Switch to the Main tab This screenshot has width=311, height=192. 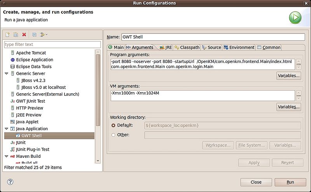pos(116,47)
